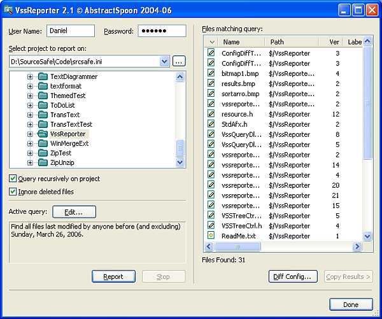Expand the ToDoList tree node

point(30,105)
